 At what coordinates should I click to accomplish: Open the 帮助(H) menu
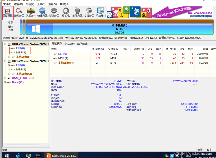click(x=64, y=4)
